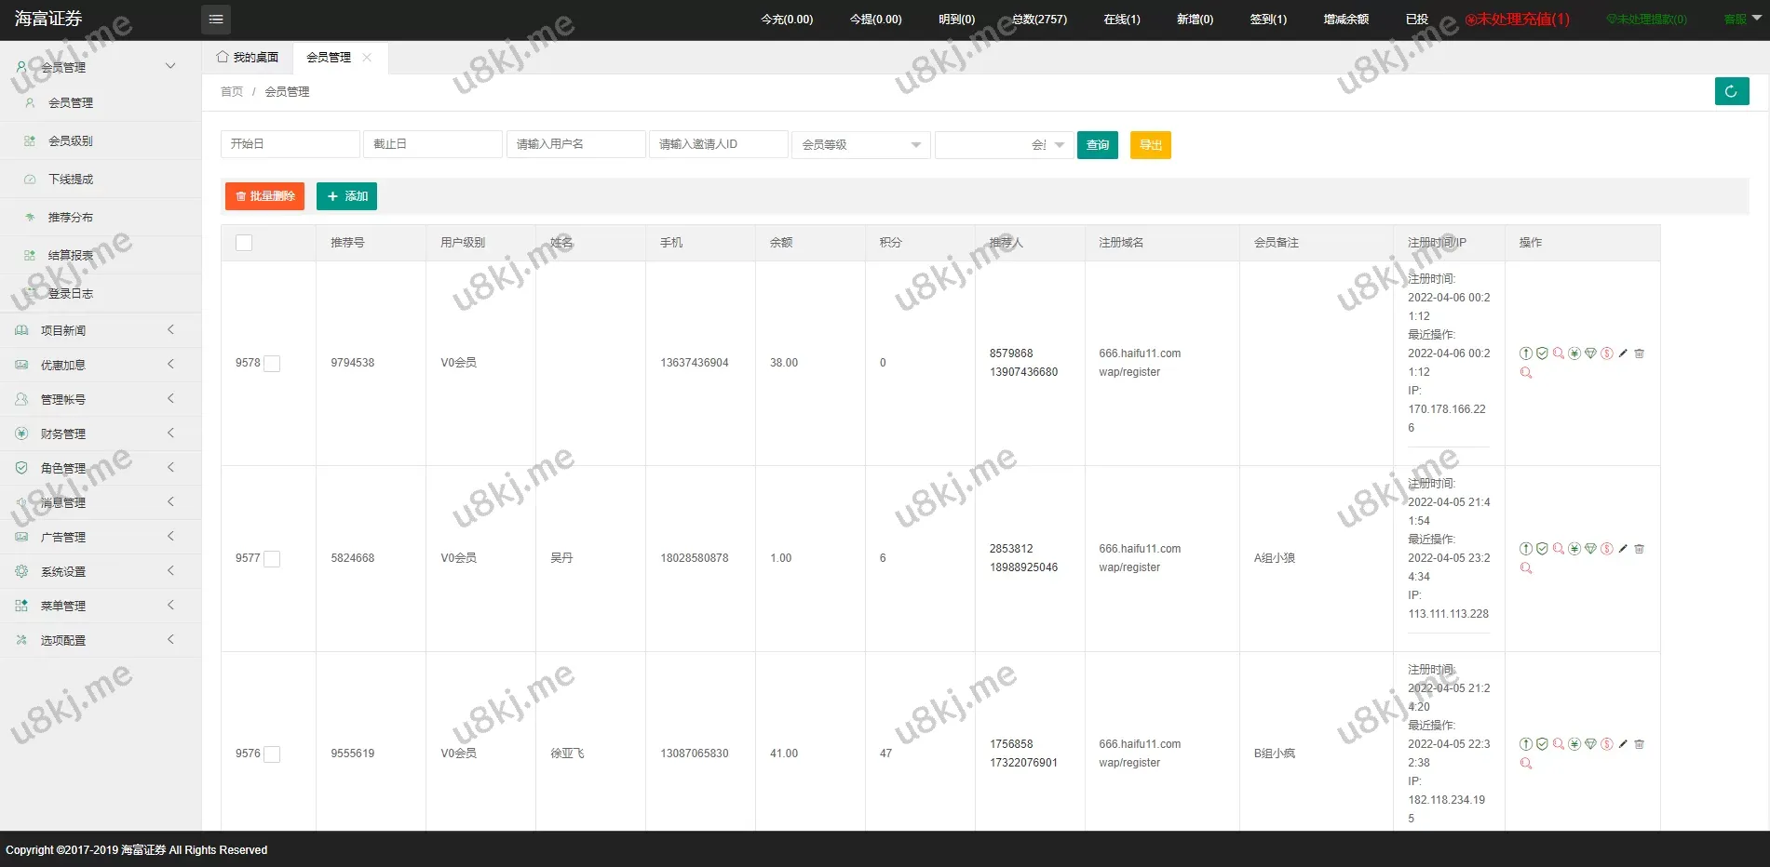Click the 请输入用户名 input field
This screenshot has width=1770, height=867.
click(575, 144)
